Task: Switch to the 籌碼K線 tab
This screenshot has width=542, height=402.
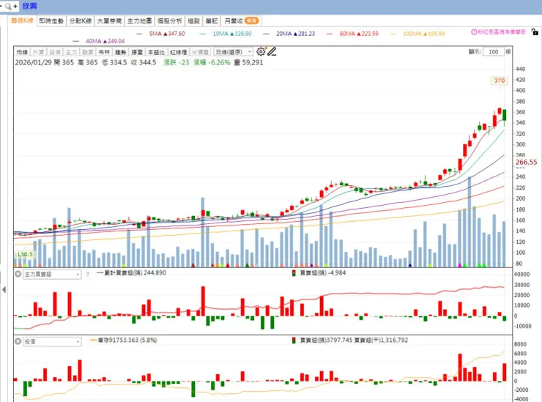Action: (x=23, y=21)
